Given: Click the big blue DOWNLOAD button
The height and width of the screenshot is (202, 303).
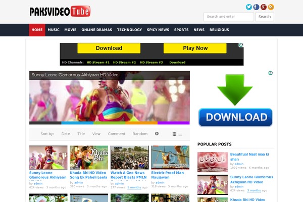Looking at the screenshot, I should point(235,117).
